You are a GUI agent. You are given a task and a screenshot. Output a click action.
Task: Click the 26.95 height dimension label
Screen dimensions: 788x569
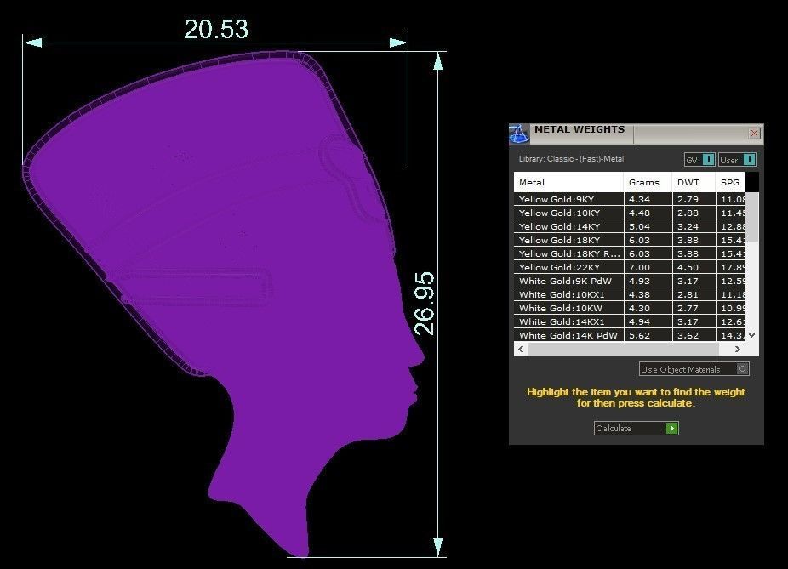425,304
